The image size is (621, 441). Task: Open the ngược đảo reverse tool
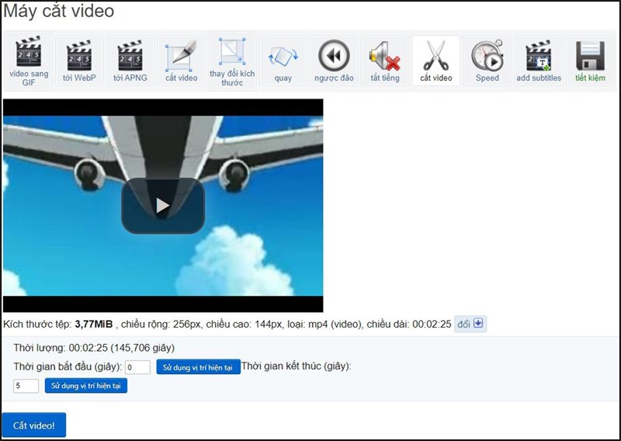click(334, 61)
